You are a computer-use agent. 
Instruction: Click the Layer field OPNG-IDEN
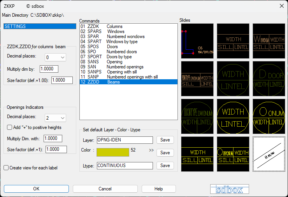click(x=125, y=140)
